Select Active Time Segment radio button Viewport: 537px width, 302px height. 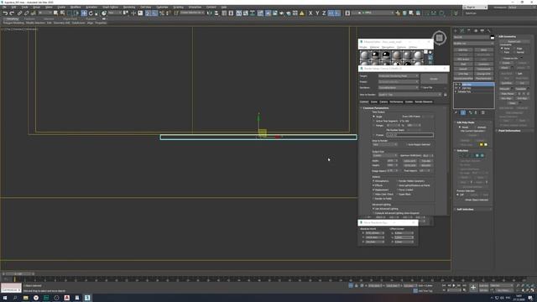[373, 121]
